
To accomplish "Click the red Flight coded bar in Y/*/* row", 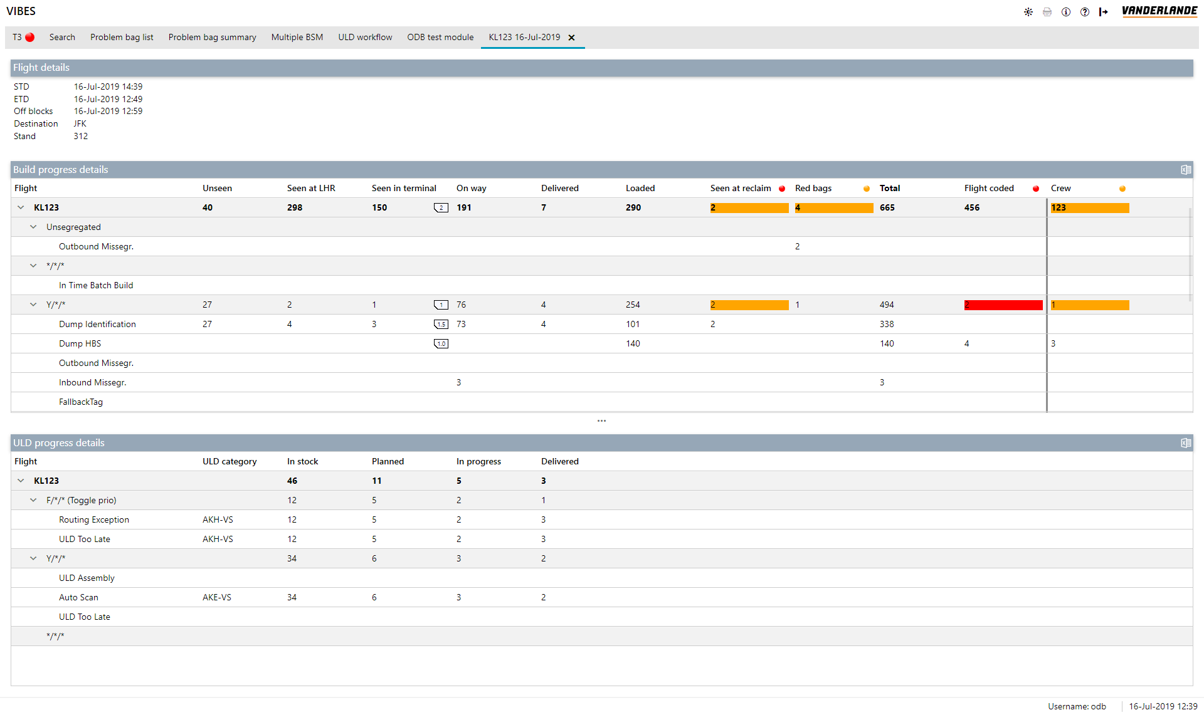I will (1003, 305).
